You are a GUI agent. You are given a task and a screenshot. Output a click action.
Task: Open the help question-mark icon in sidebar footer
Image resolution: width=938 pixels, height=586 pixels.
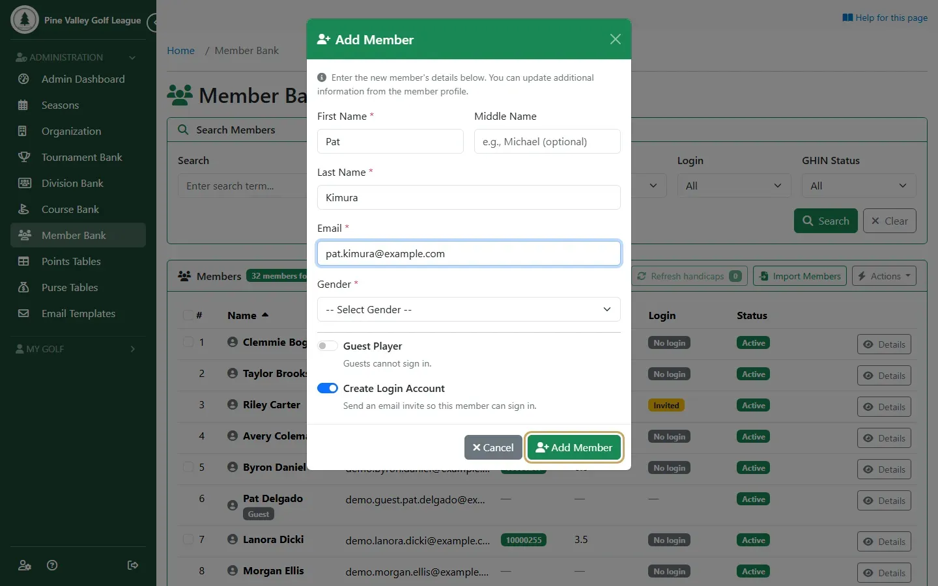click(53, 565)
